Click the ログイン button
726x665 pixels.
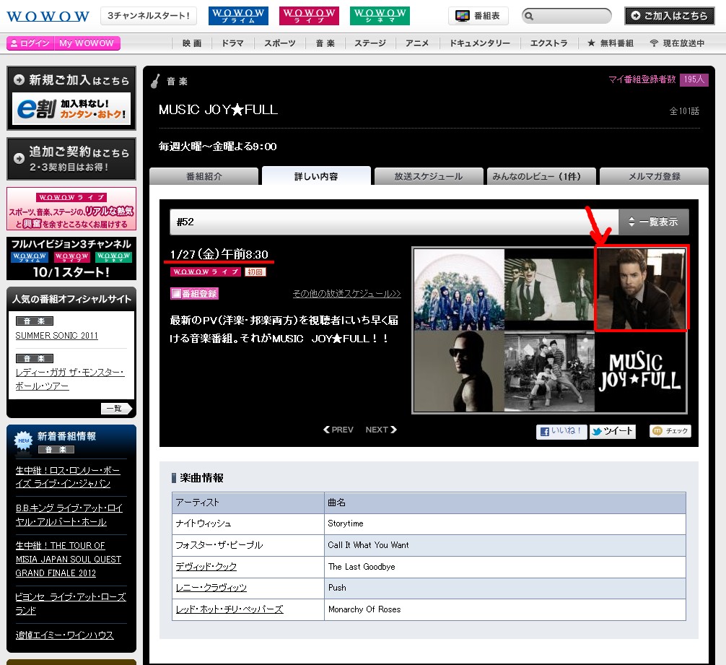(30, 43)
